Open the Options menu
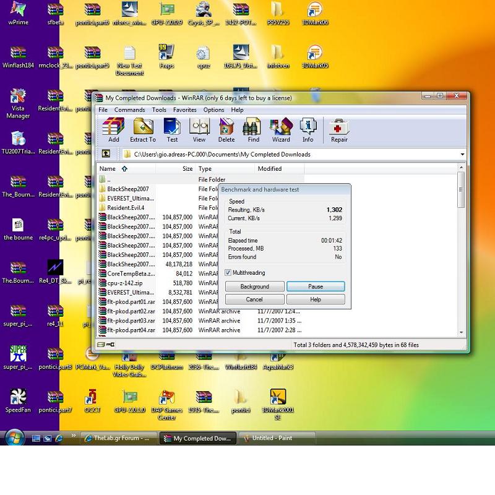 tap(213, 110)
